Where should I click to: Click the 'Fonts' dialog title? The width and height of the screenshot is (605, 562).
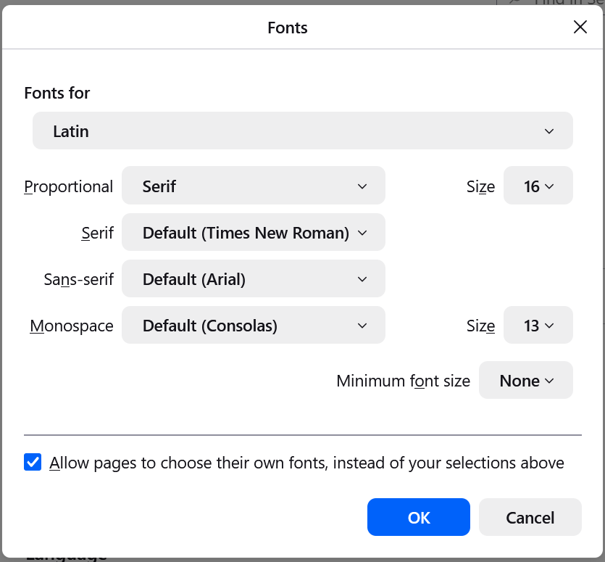click(x=288, y=28)
